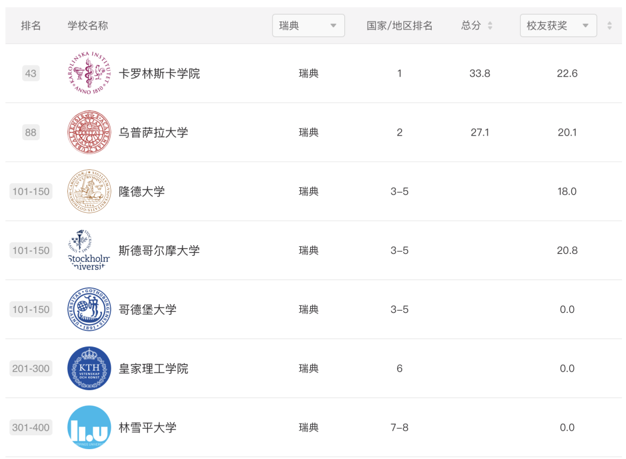This screenshot has height=459, width=626.
Task: Click 瑞典 country cell for 林雪平大学
Action: point(308,428)
